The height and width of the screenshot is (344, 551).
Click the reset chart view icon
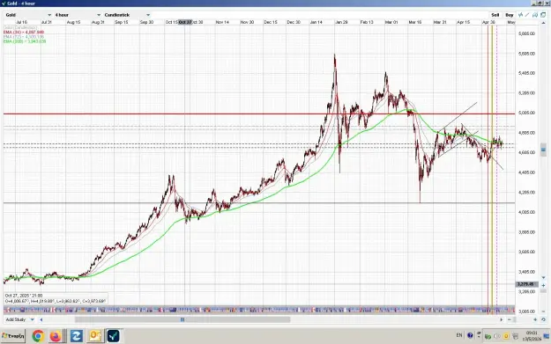[x=543, y=319]
